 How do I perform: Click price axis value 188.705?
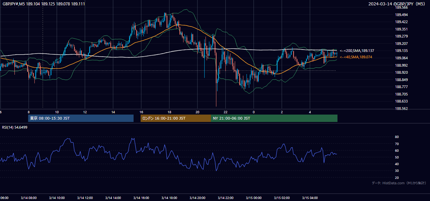401,94
